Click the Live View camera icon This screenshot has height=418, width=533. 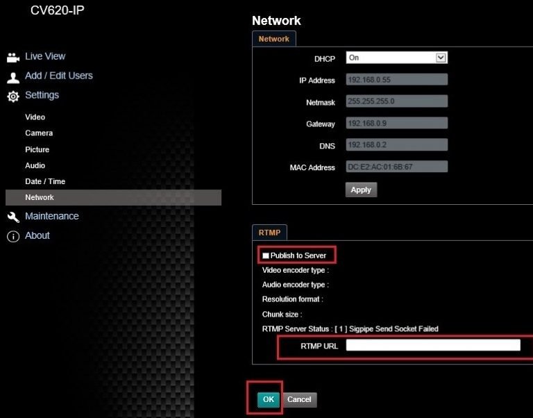(13, 58)
